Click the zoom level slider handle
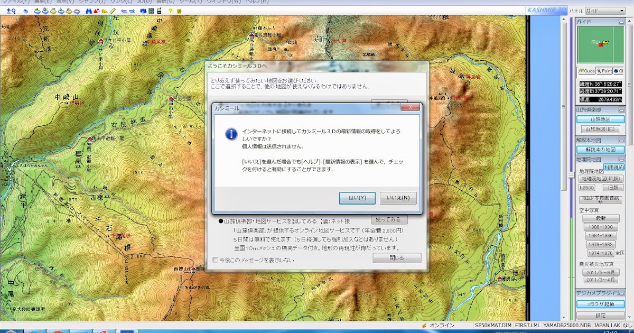Viewport: 634px width, 333px height. click(571, 175)
